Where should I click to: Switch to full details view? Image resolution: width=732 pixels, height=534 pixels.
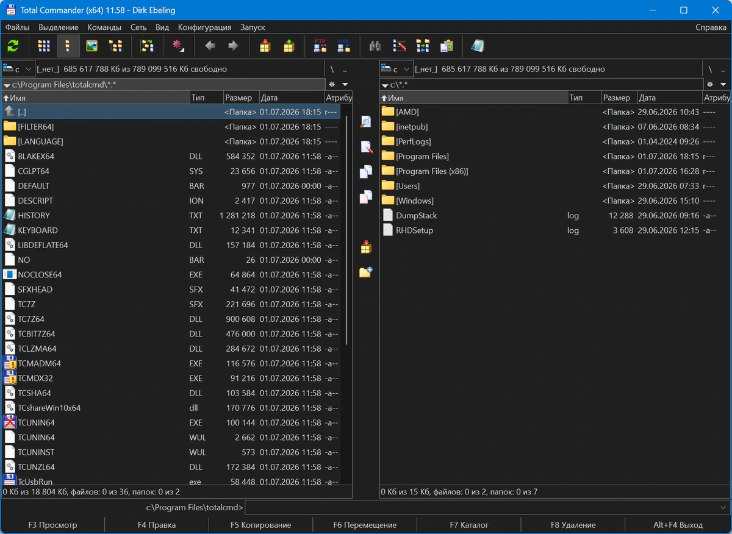68,46
